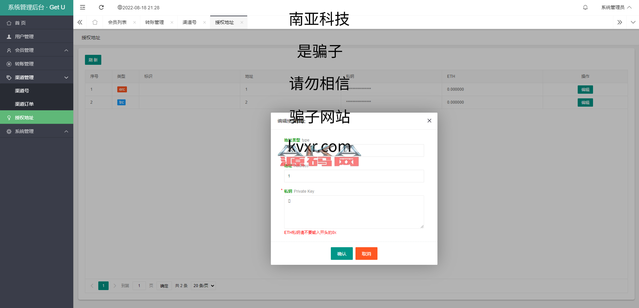The image size is (639, 308).
Task: Expand the 系统管理 sidebar menu
Action: click(x=37, y=131)
